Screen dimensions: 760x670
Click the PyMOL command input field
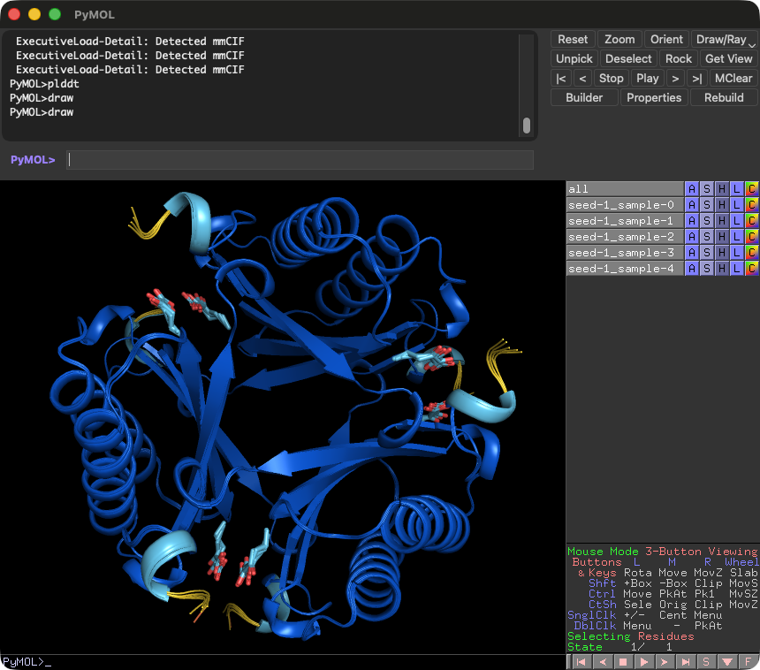(300, 159)
